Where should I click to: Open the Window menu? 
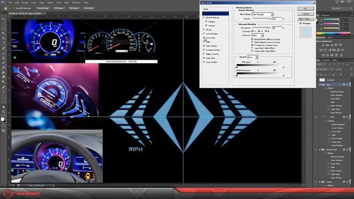tap(76, 2)
